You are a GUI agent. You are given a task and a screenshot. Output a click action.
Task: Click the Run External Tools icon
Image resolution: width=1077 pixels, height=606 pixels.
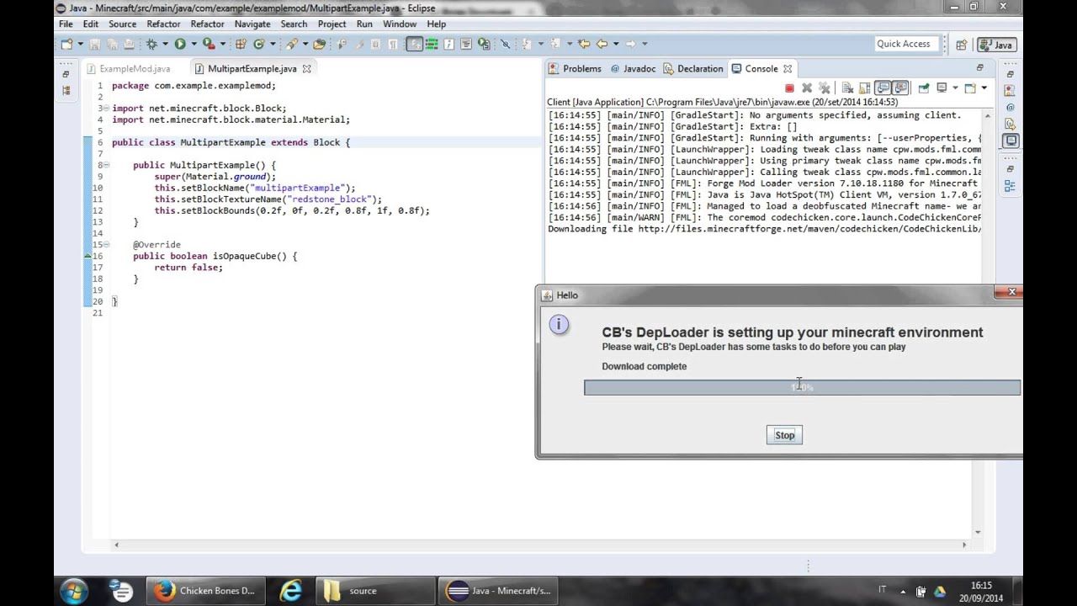[209, 44]
